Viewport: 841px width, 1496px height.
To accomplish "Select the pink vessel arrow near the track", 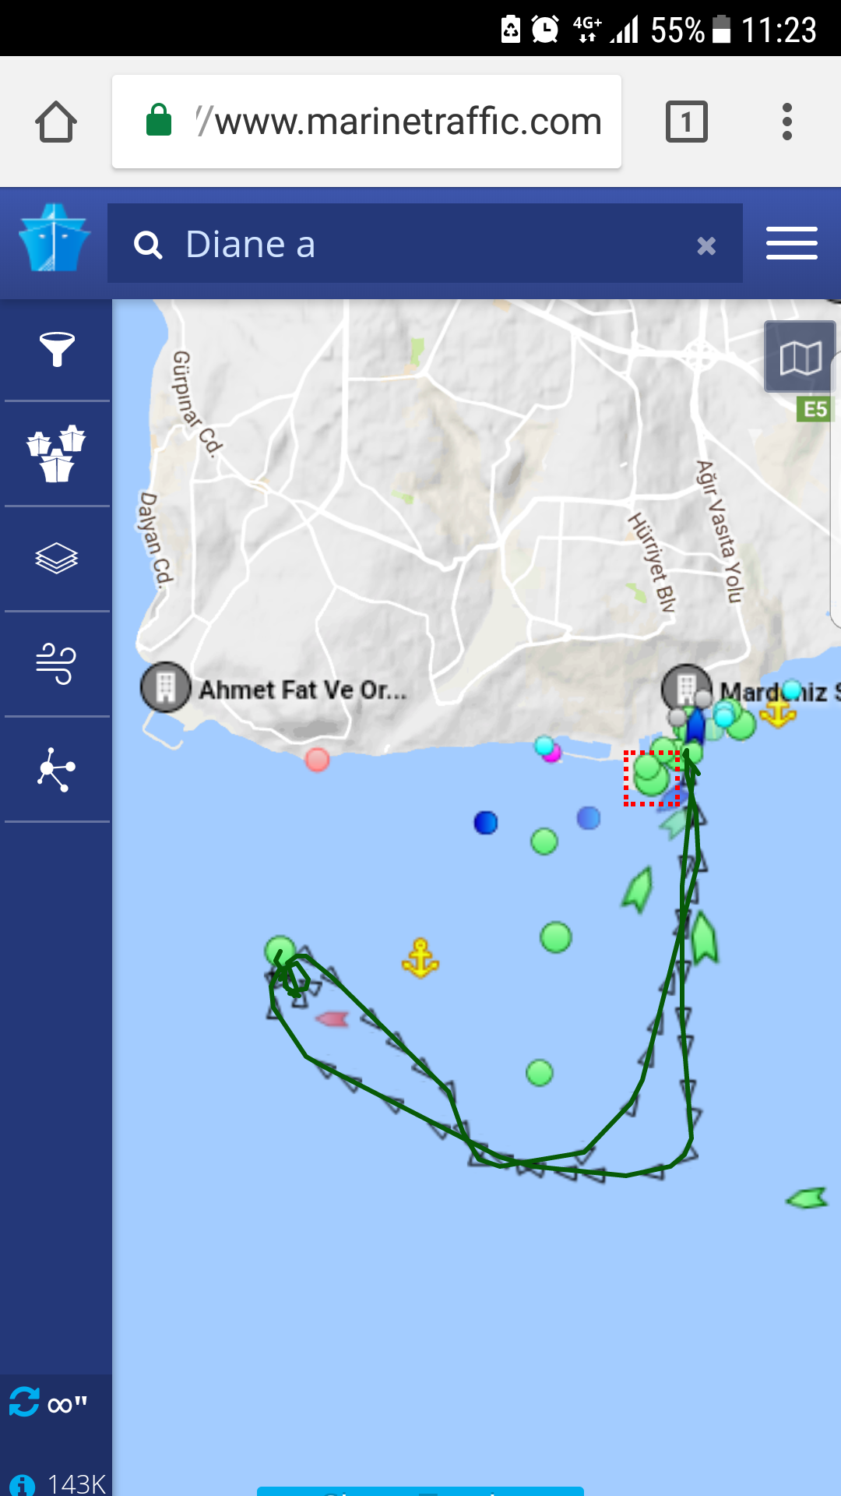I will pos(333,1018).
